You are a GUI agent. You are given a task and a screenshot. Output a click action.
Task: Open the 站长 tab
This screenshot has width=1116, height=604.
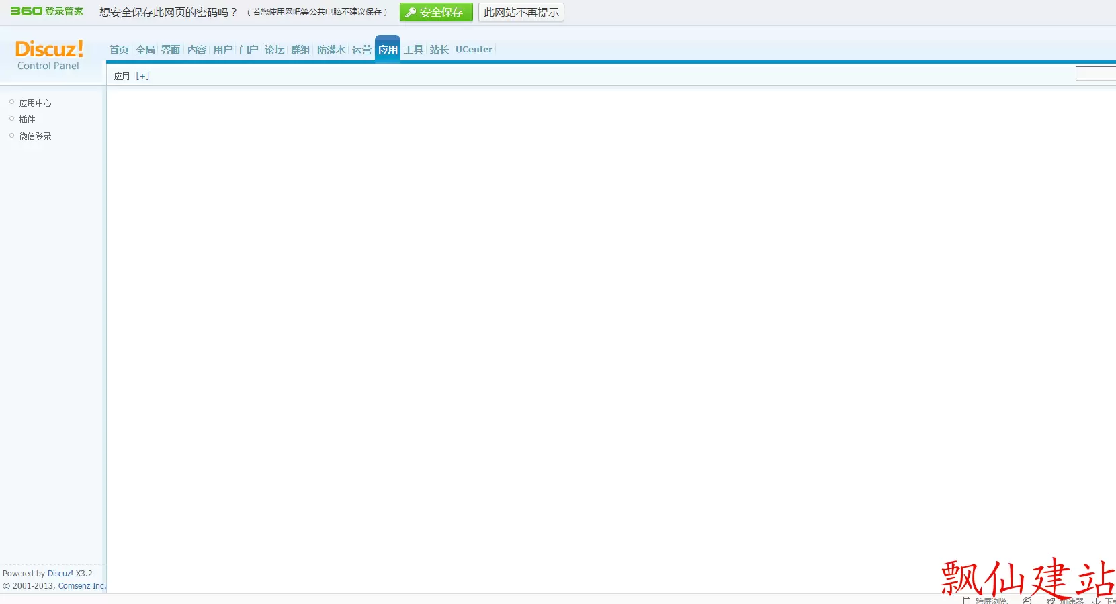coord(439,50)
